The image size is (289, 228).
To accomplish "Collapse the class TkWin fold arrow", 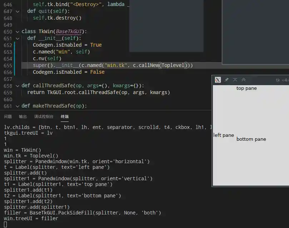I will tap(18, 32).
